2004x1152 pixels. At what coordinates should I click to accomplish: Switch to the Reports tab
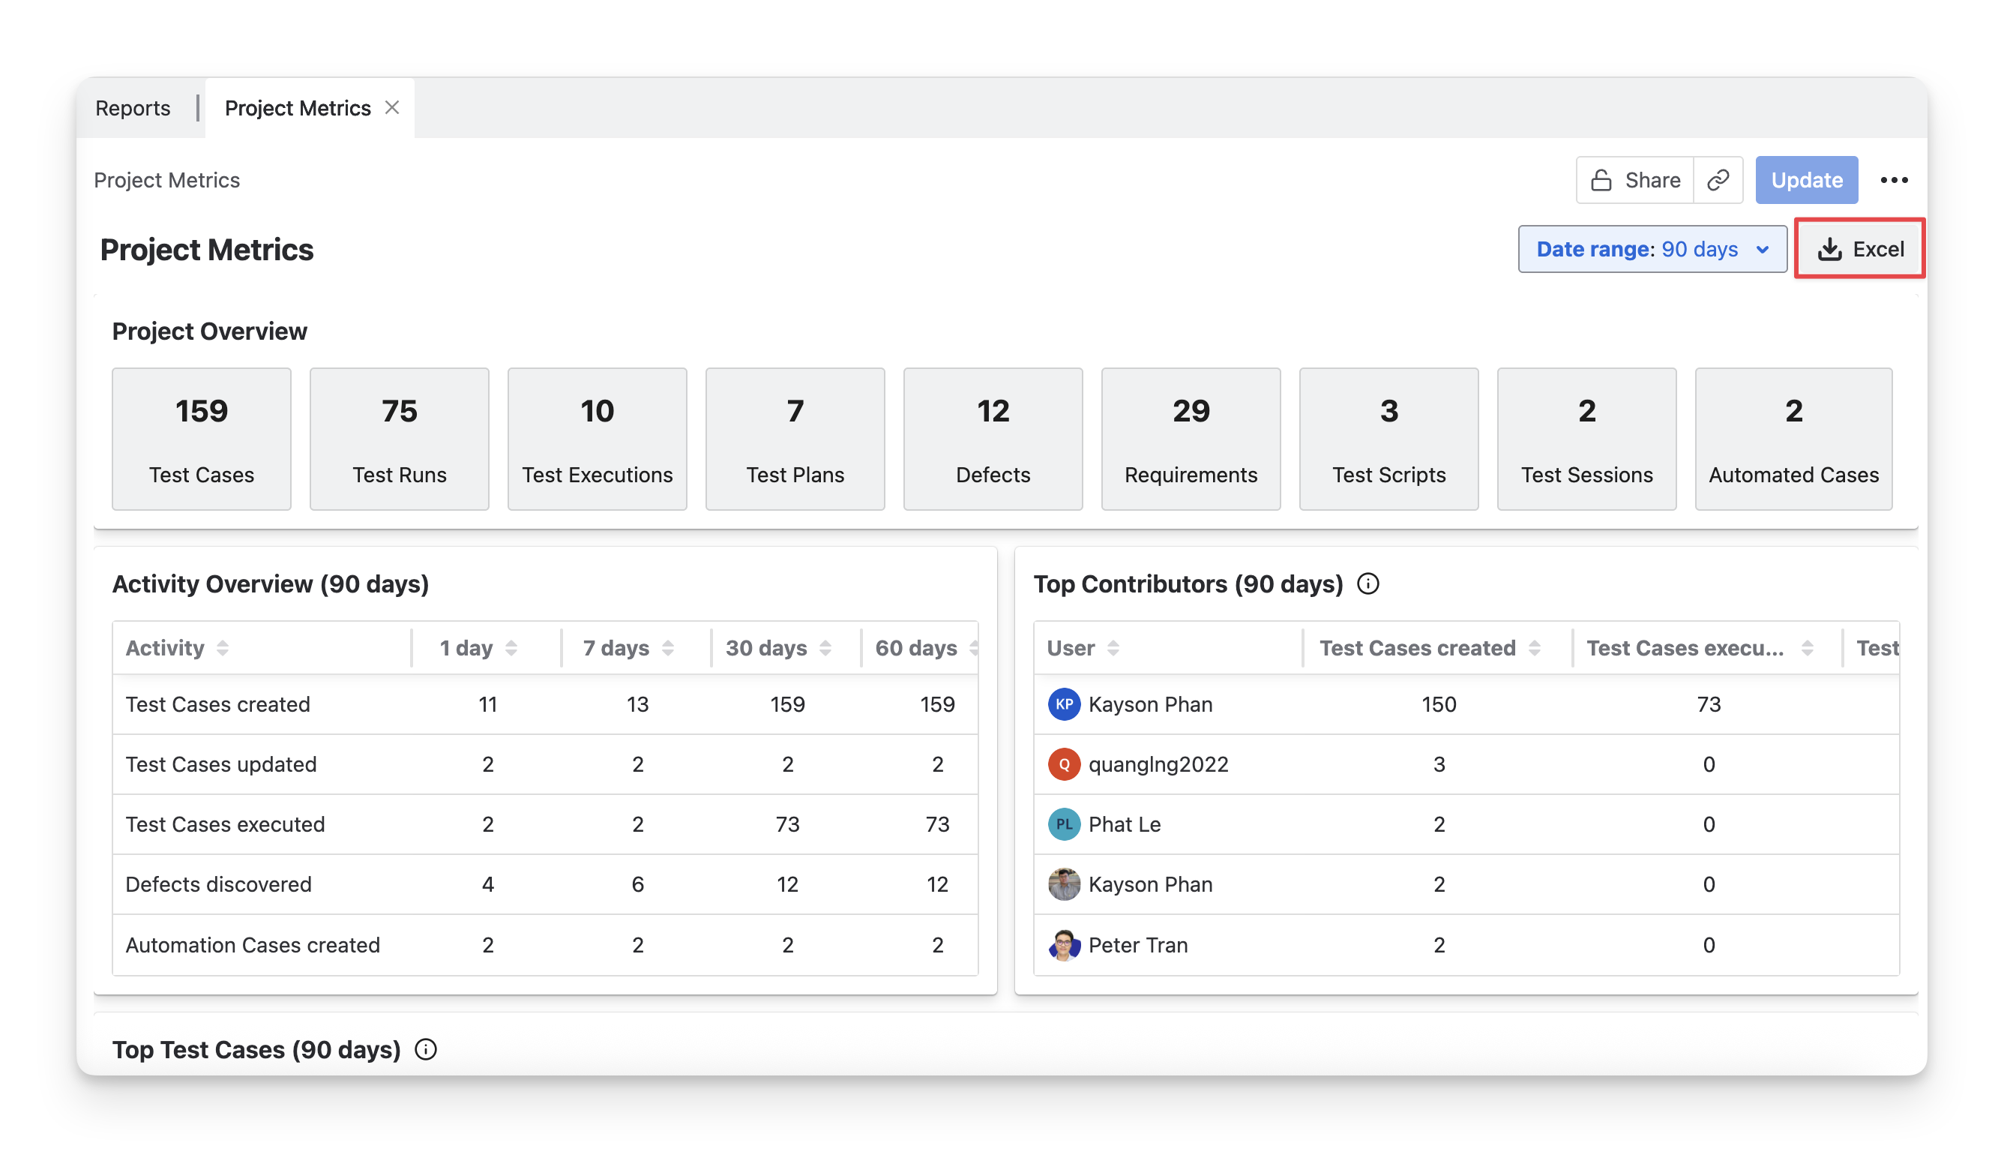tap(133, 107)
